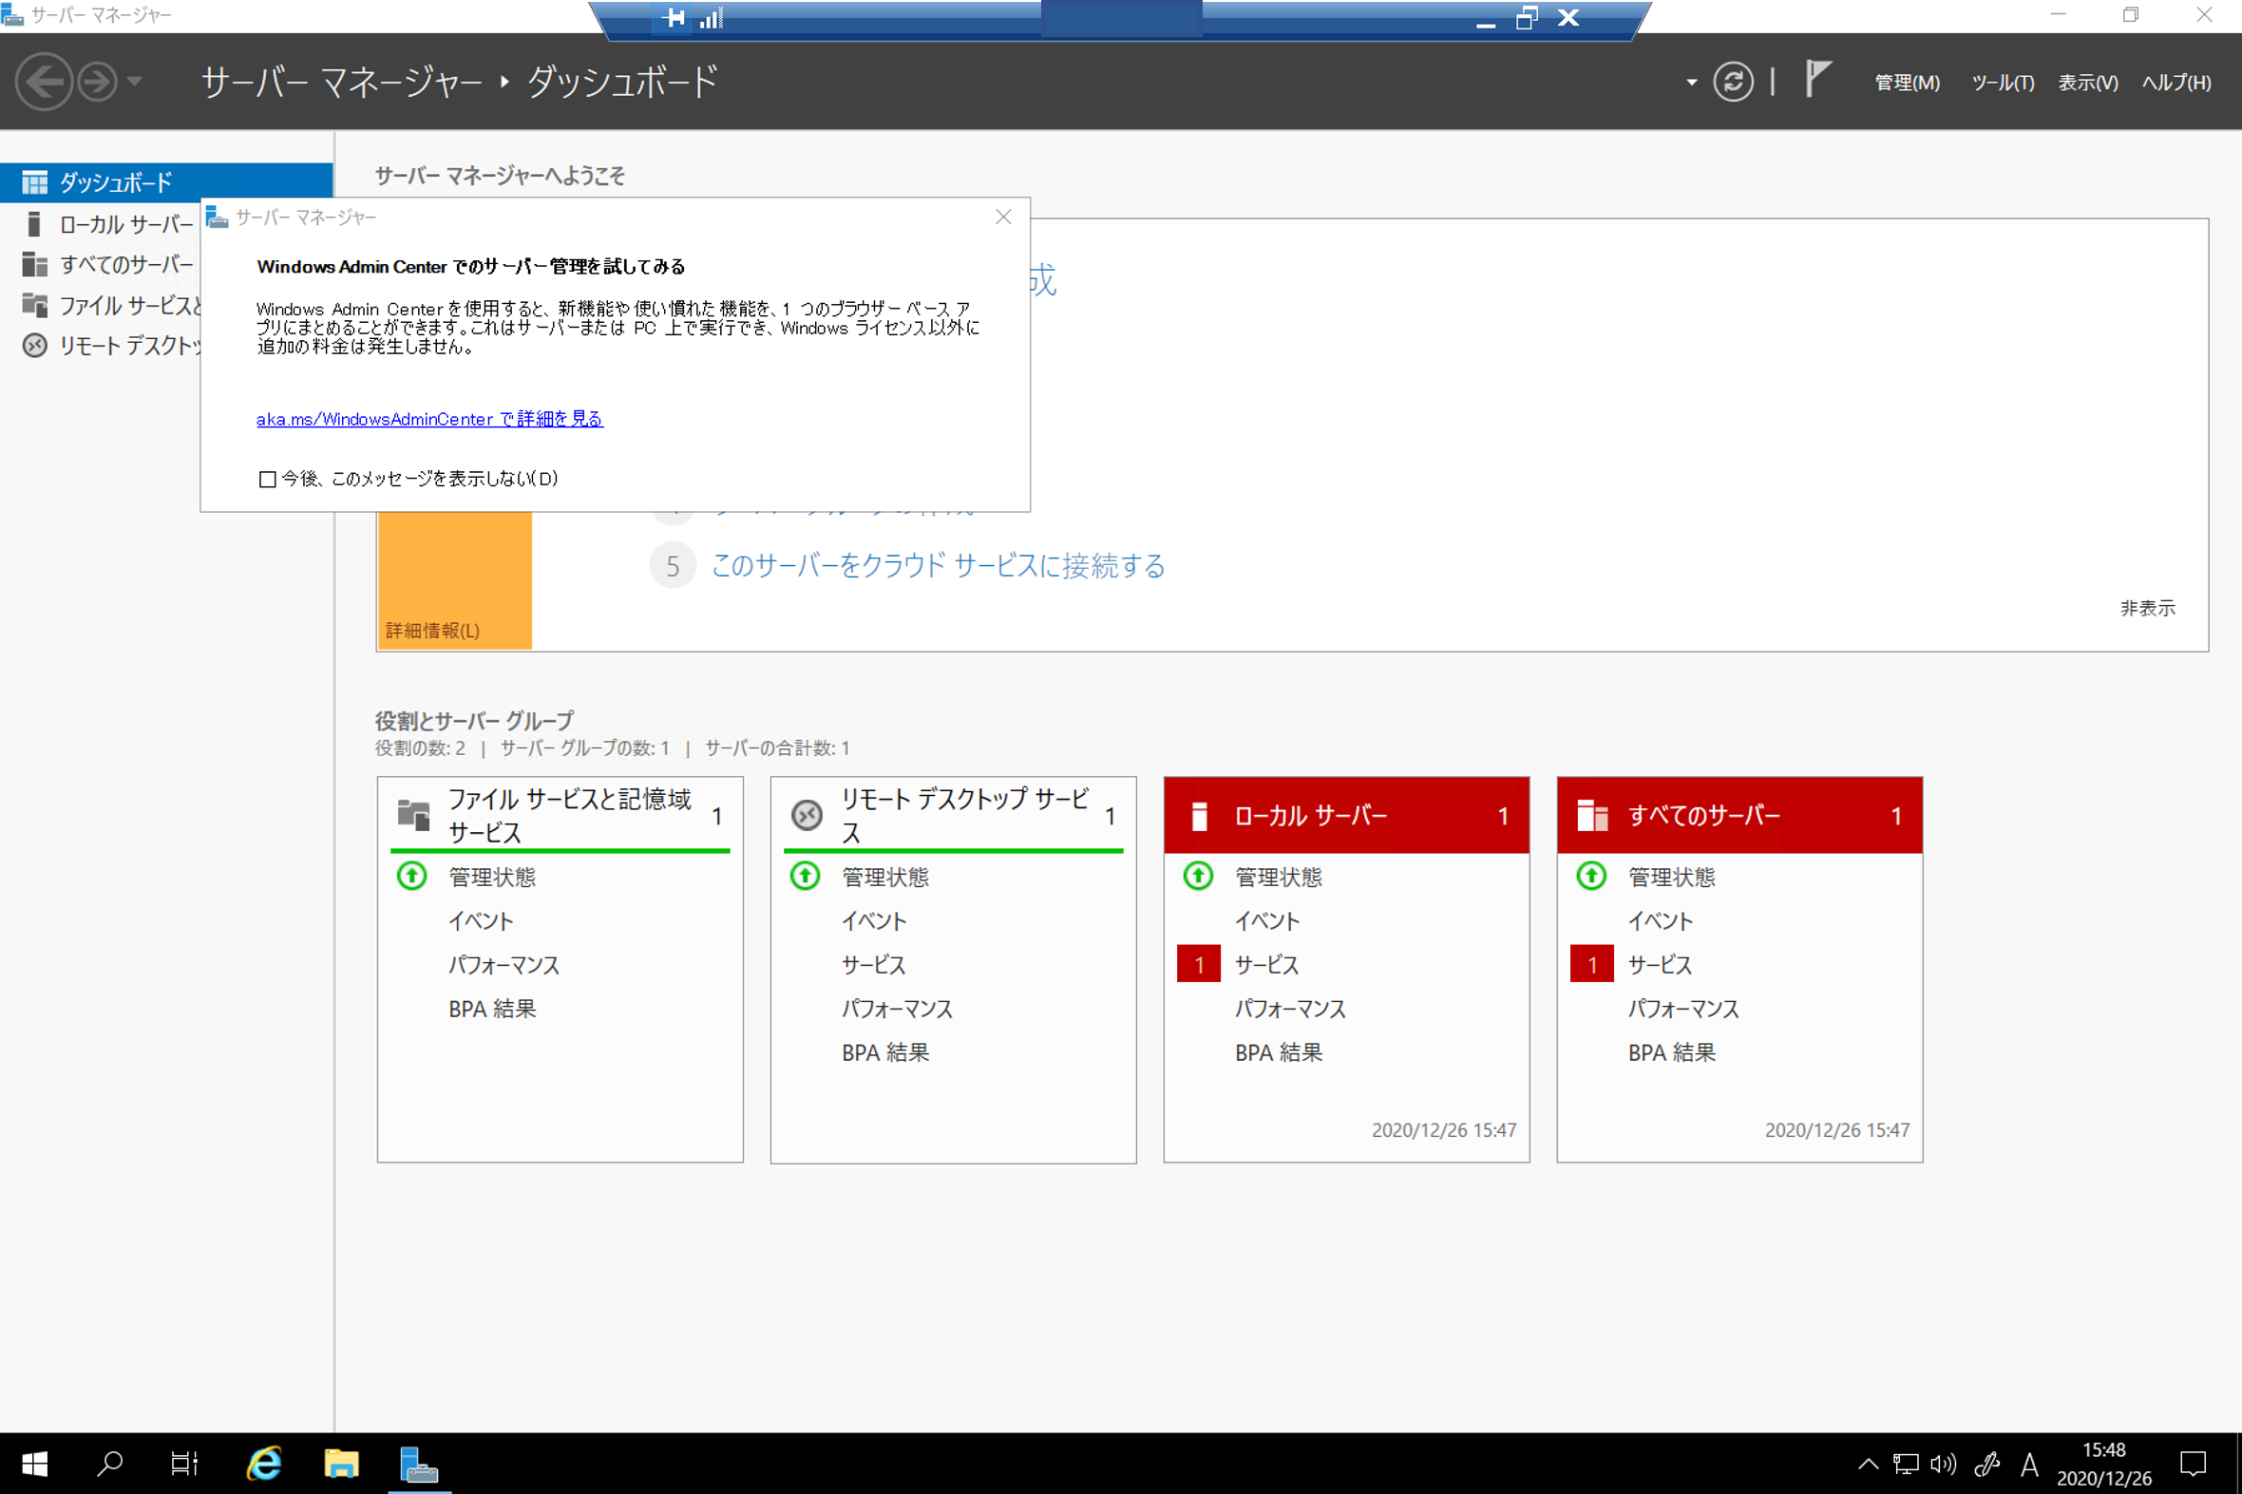Click the taskbar search icon
Viewport: 2242px width, 1494px height.
(x=109, y=1464)
